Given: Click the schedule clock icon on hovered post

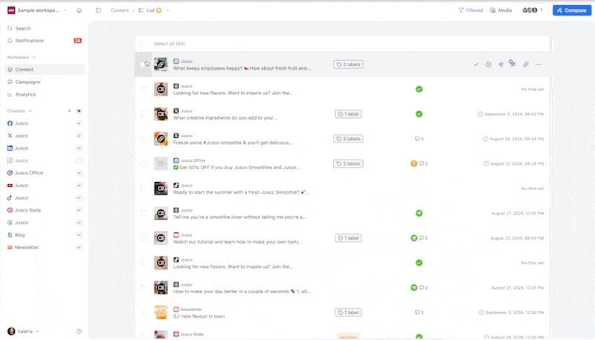Looking at the screenshot, I should tap(489, 65).
